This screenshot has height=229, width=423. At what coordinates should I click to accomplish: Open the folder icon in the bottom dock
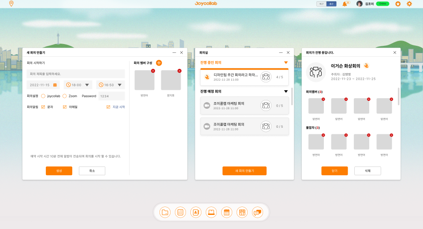[x=165, y=212]
